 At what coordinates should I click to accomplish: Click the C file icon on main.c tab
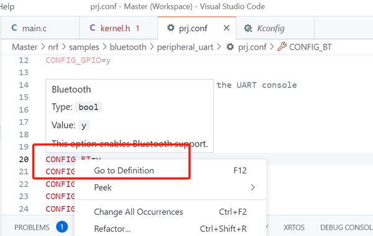(x=14, y=28)
